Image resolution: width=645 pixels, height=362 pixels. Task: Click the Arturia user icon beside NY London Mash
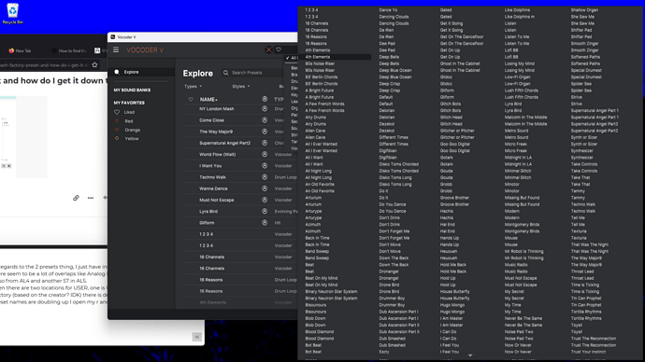(x=265, y=109)
